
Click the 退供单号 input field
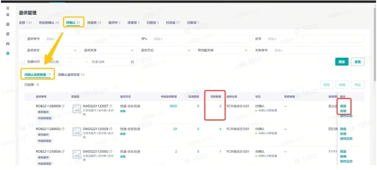click(81, 39)
